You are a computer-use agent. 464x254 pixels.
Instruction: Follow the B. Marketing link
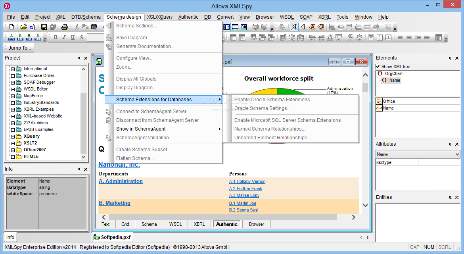115,203
